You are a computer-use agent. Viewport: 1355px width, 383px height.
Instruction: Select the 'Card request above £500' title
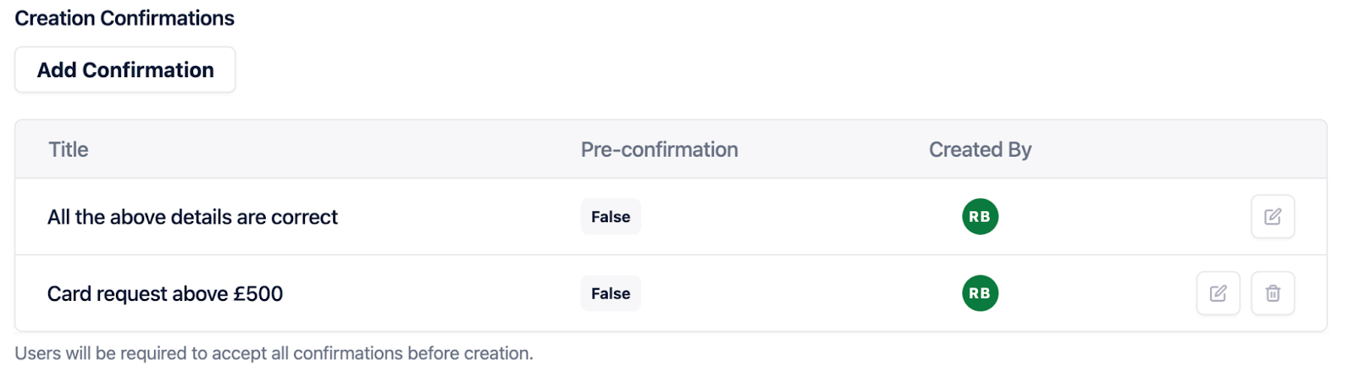point(165,294)
